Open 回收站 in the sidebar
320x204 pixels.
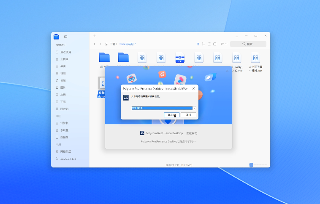(x=62, y=109)
